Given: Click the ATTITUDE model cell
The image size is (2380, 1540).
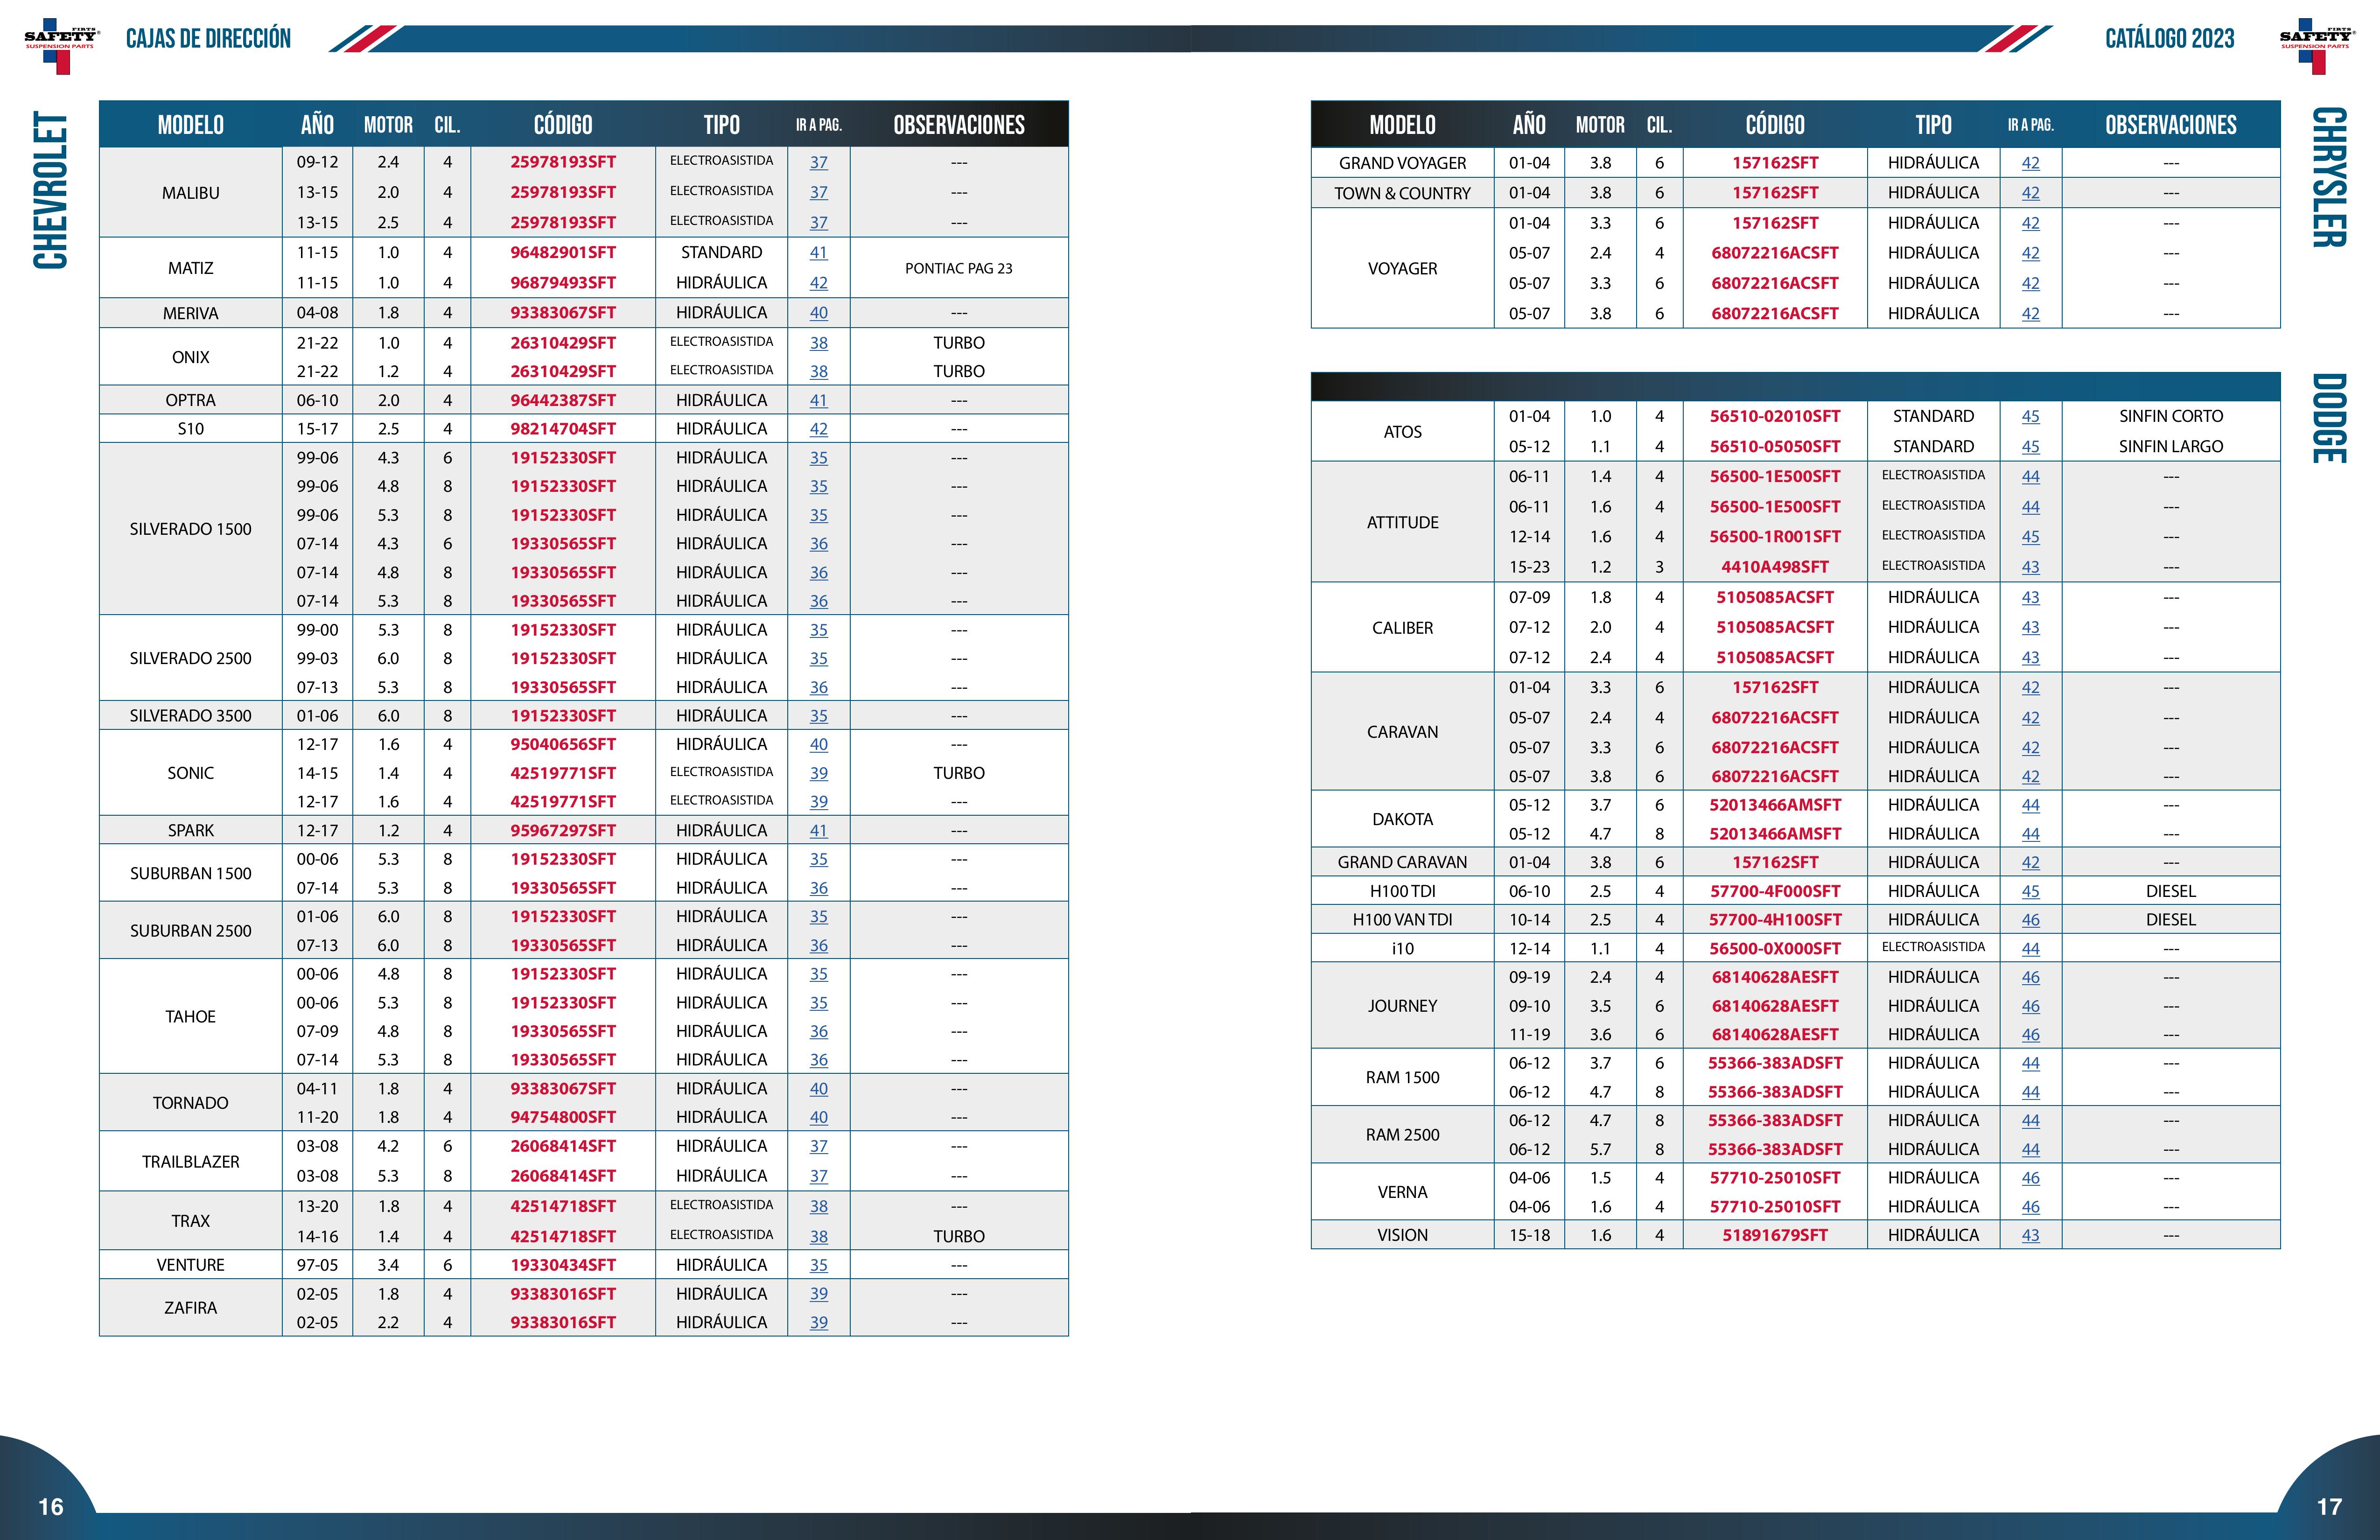Looking at the screenshot, I should [1403, 522].
